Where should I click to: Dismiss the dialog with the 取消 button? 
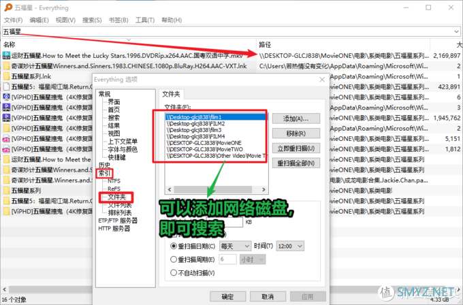click(x=268, y=296)
